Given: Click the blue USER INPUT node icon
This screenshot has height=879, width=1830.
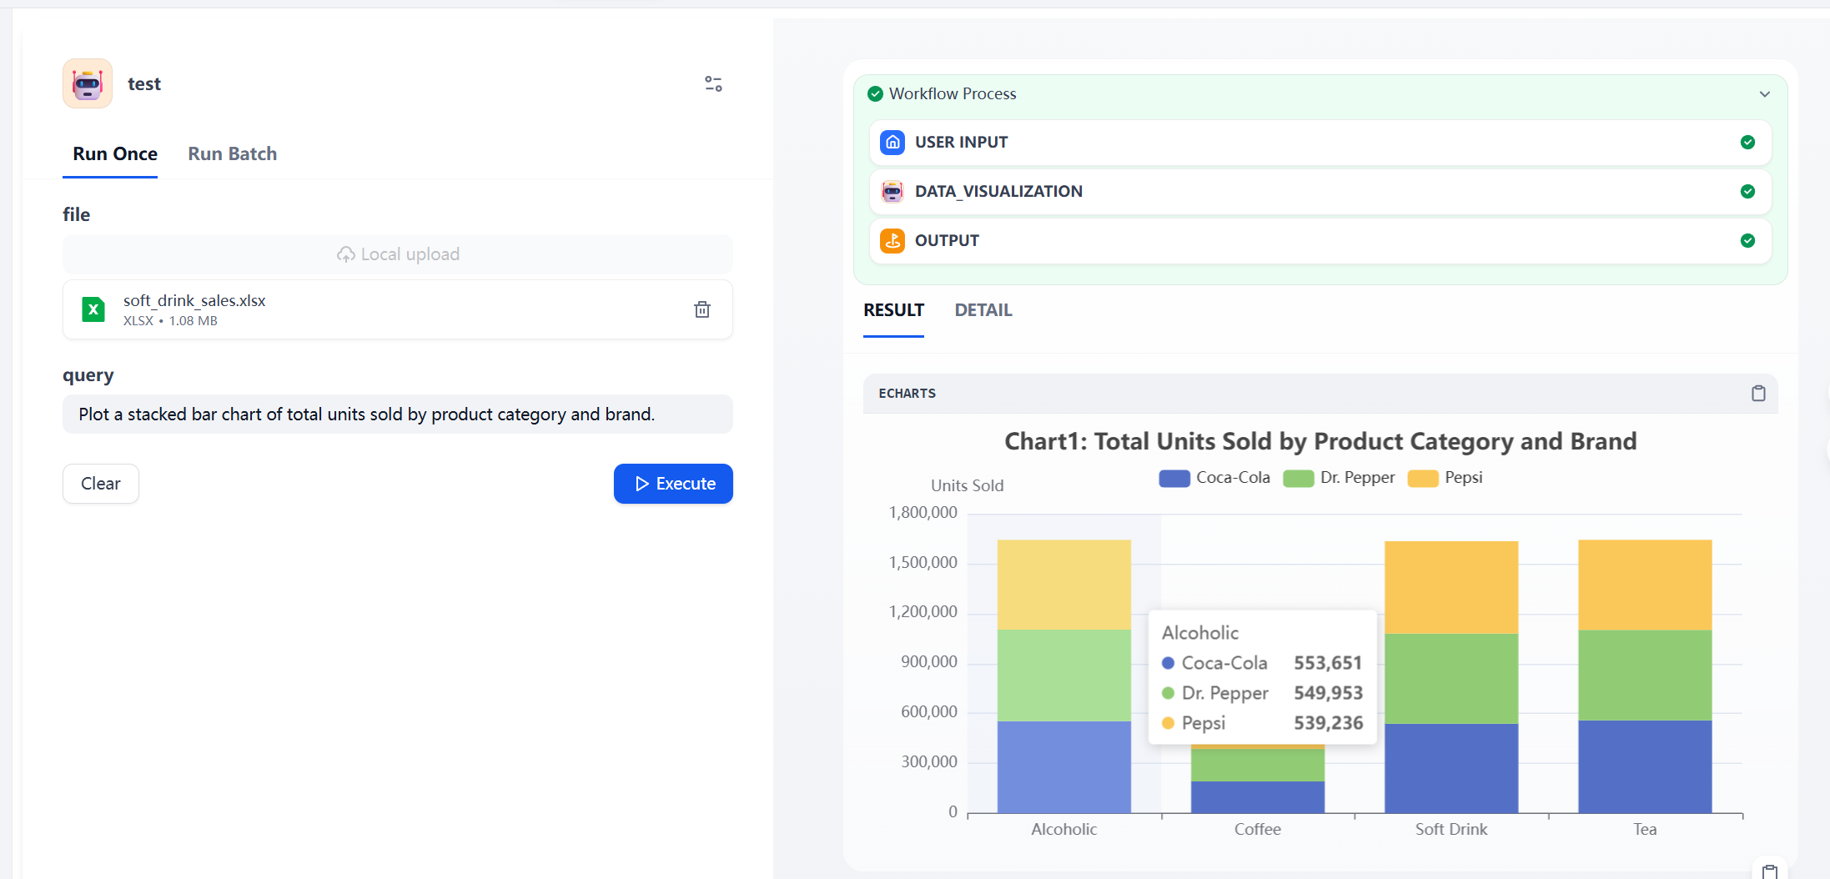Looking at the screenshot, I should click(892, 143).
